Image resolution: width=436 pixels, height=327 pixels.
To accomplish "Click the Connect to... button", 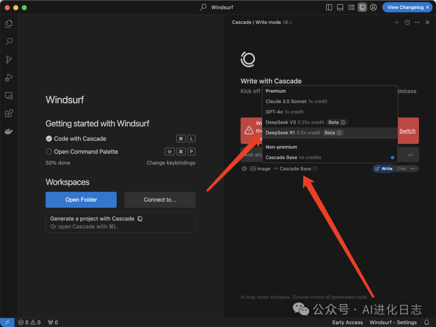I will 160,200.
